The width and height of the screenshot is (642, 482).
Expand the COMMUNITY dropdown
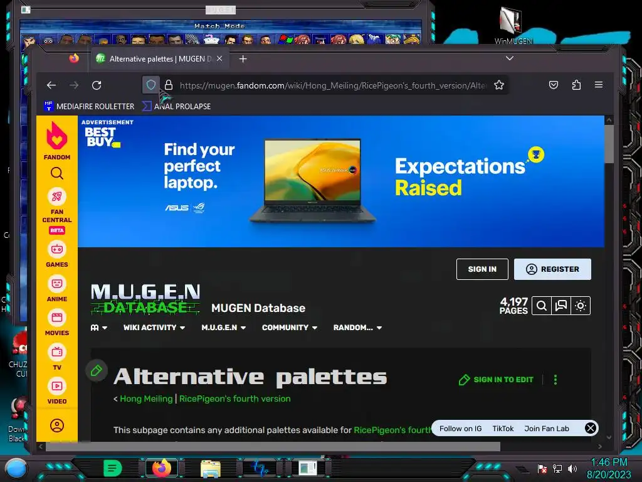point(290,328)
